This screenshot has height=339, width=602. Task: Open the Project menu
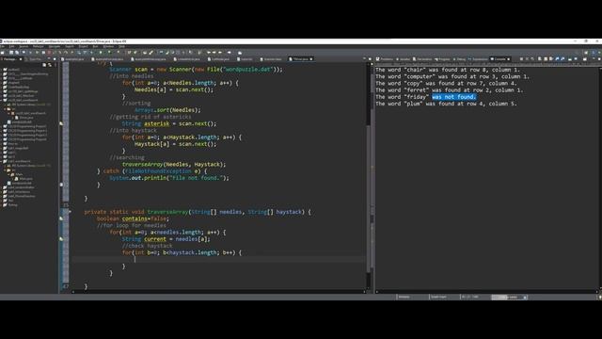pos(83,46)
